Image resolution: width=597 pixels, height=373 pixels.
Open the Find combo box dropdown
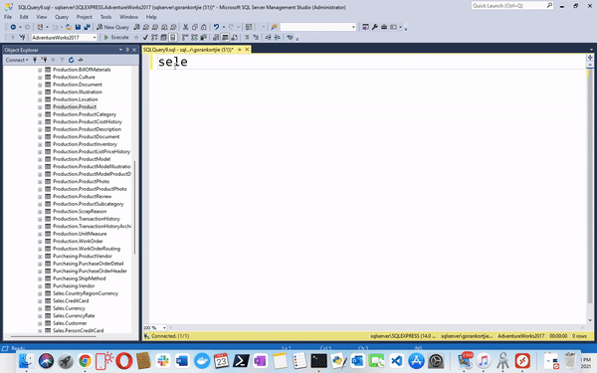353,27
